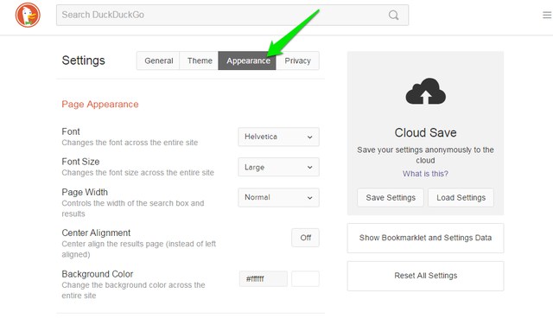Click the Cloud Save upload icon
Image resolution: width=553 pixels, height=325 pixels.
tap(426, 91)
